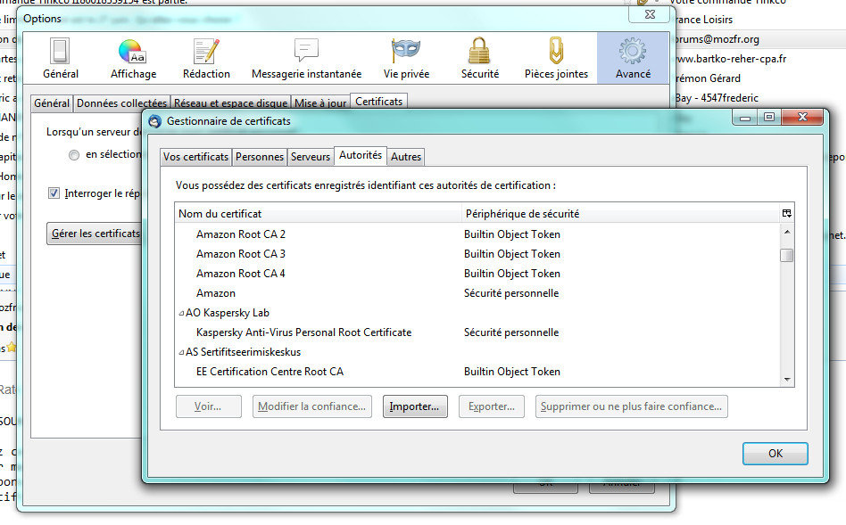Open the Mise à jour sub-tab

pos(320,103)
